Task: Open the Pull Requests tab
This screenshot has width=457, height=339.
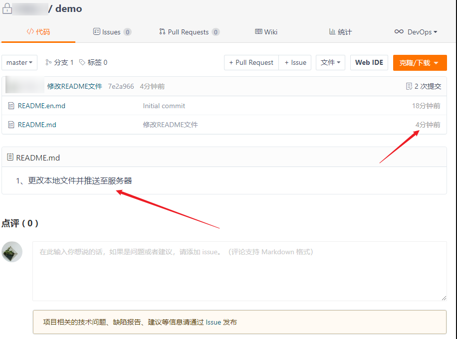Action: [190, 32]
